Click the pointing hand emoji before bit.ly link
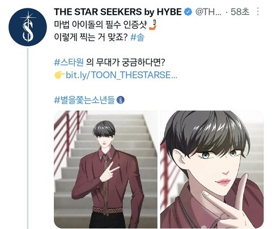Viewport: 272px width, 229px height. tap(59, 75)
